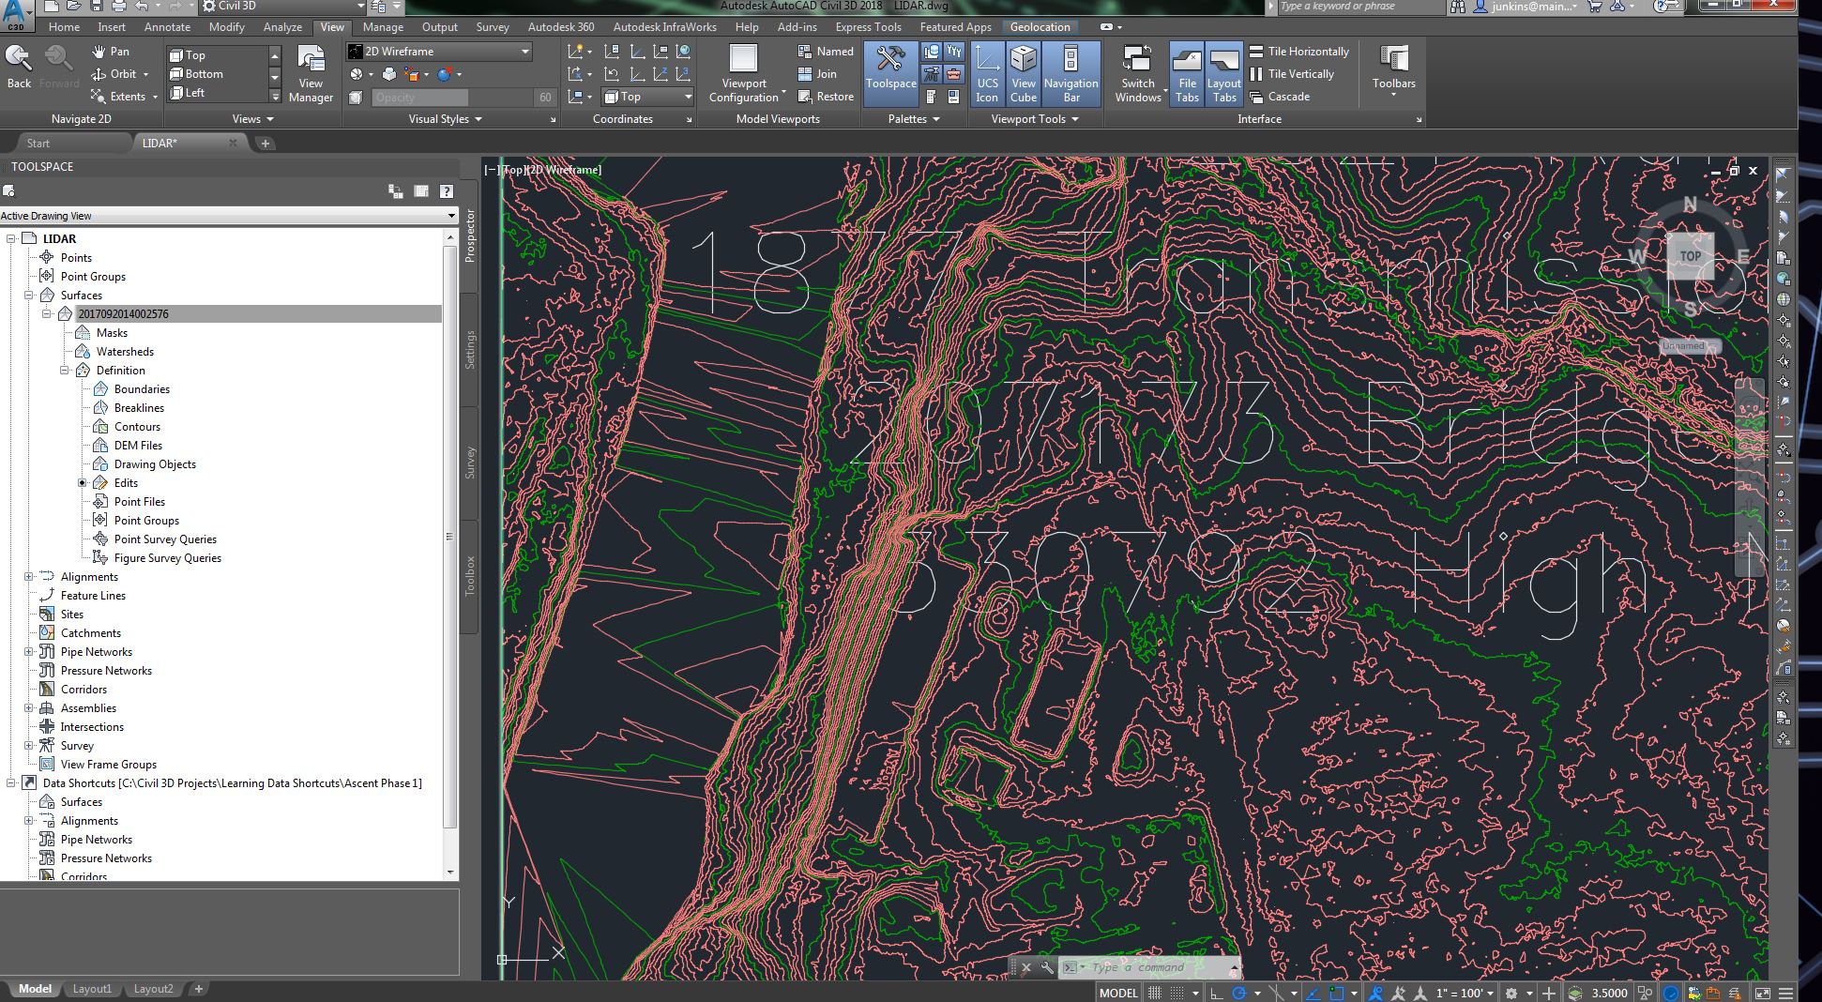Open the View Manager
1822x1002 pixels.
pyautogui.click(x=311, y=72)
